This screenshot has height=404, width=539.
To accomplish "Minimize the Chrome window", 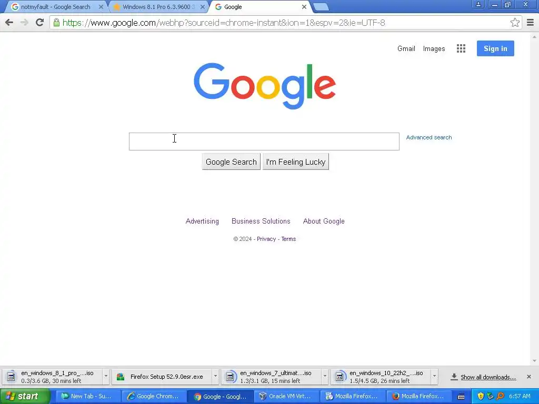I will pyautogui.click(x=495, y=4).
